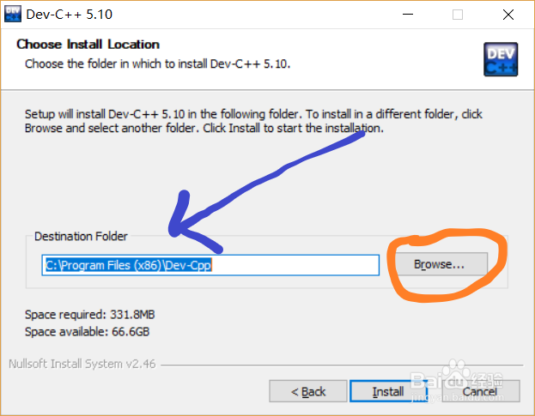This screenshot has width=535, height=416.
Task: Cancel the Dev-C++ setup
Action: click(x=480, y=391)
